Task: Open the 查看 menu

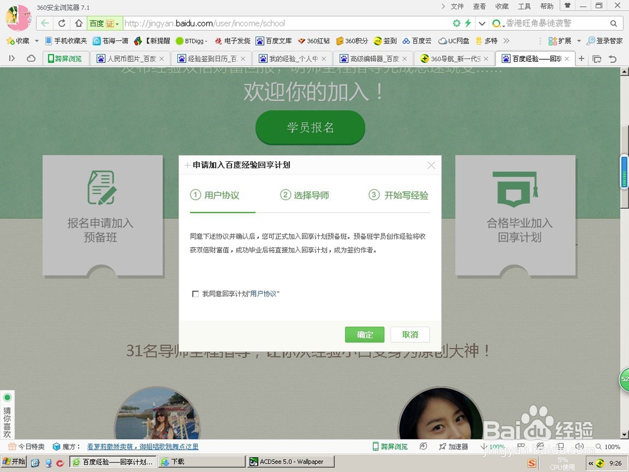Action: click(479, 6)
